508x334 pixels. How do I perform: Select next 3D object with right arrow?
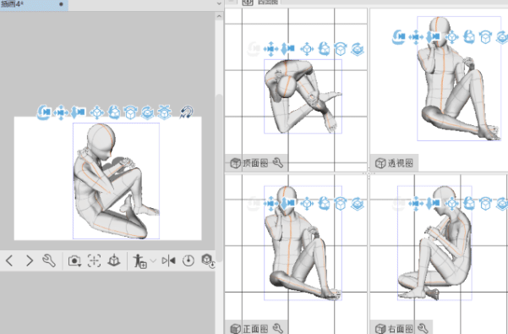click(x=30, y=260)
